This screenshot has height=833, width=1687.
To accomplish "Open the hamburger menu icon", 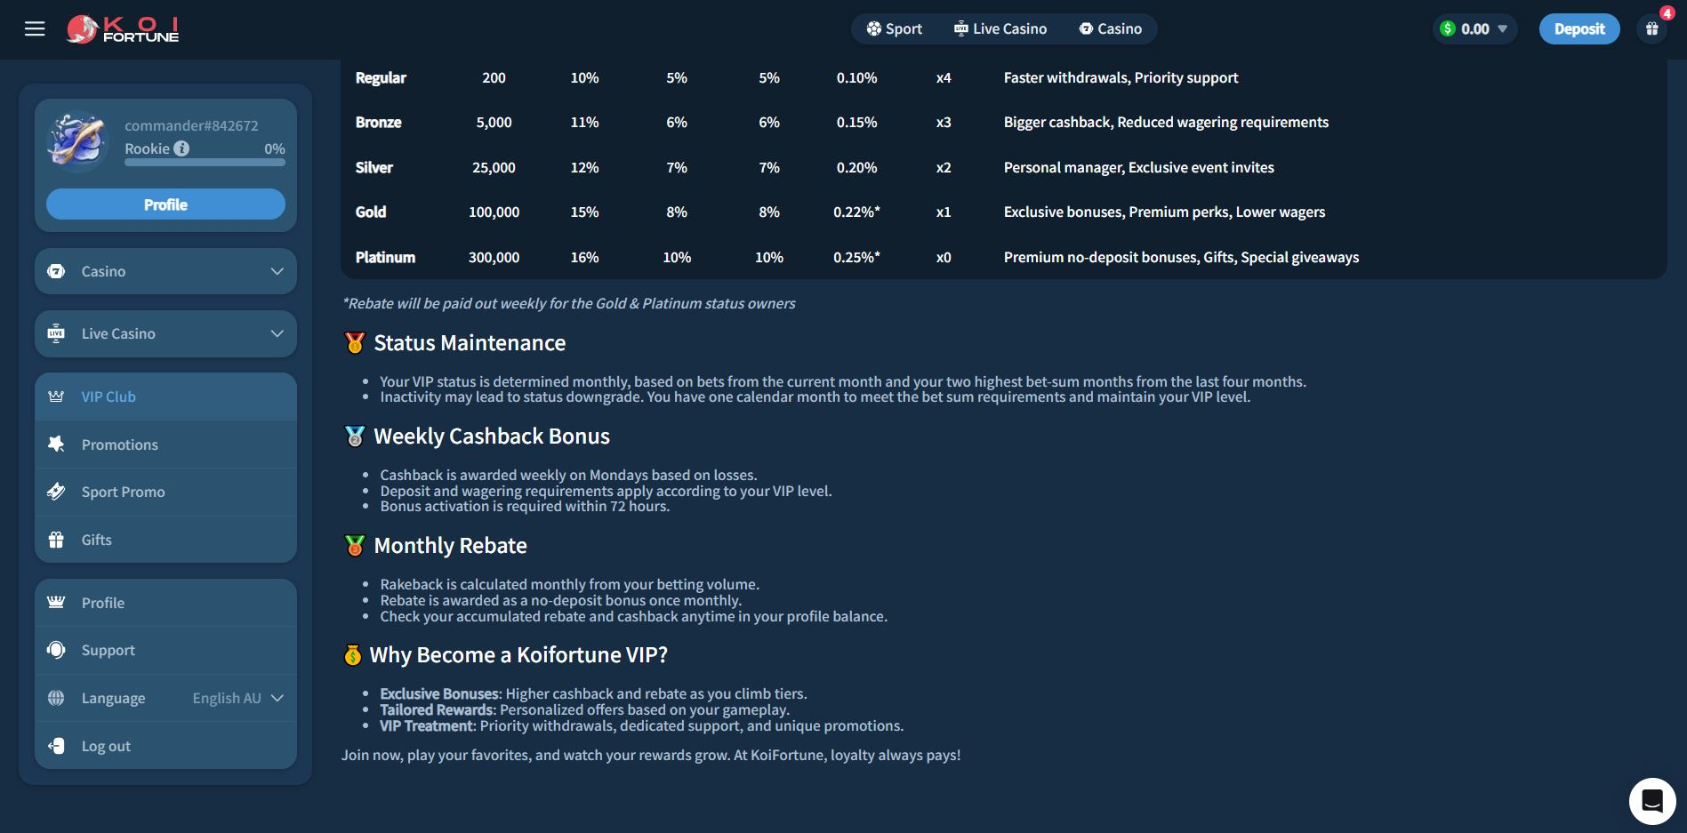I will (35, 29).
